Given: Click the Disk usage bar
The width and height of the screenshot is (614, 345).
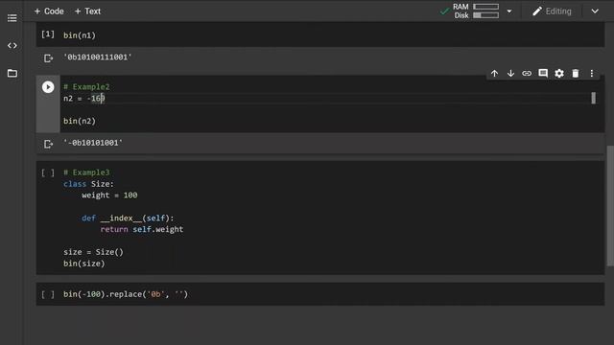Looking at the screenshot, I should (x=485, y=15).
